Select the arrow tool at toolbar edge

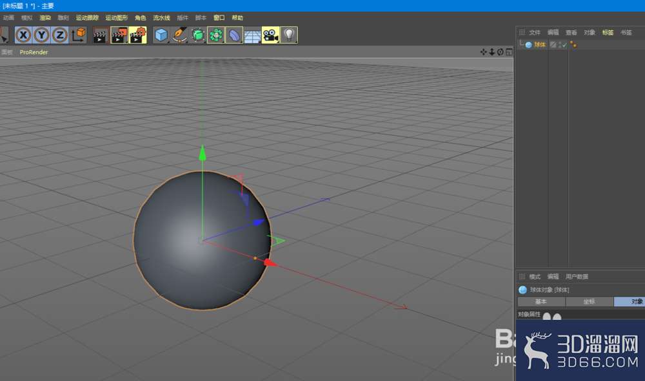click(x=4, y=35)
